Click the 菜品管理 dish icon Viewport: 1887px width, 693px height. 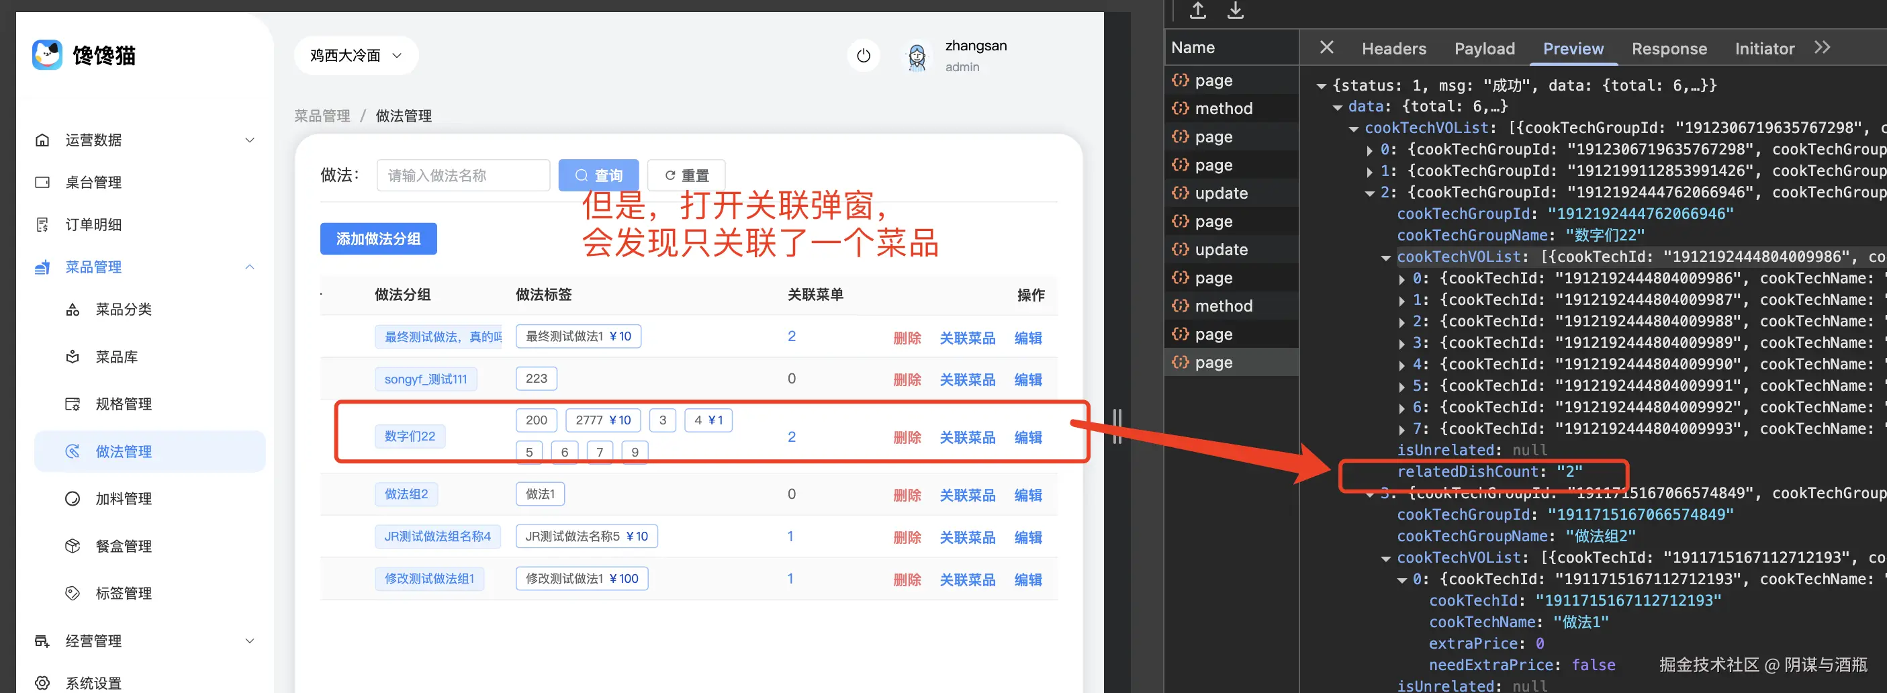coord(42,267)
